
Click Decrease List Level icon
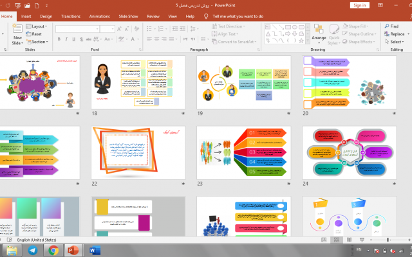[x=175, y=28]
